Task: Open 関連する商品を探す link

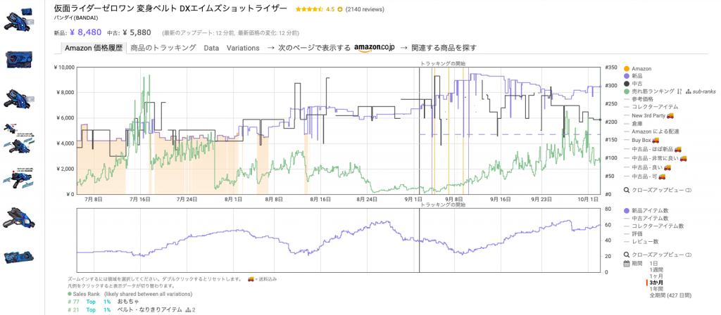Action: 444,48
